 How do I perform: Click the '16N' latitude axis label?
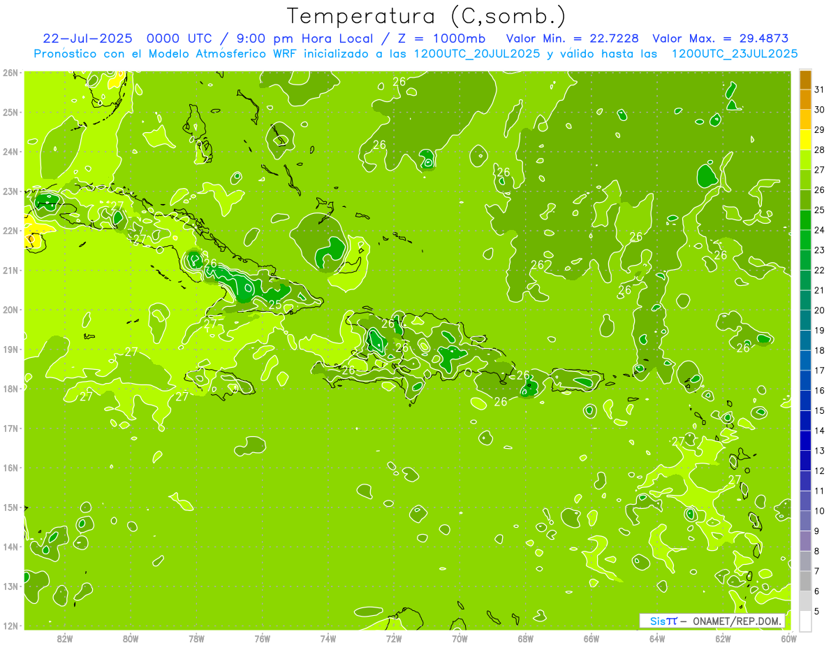[x=10, y=468]
